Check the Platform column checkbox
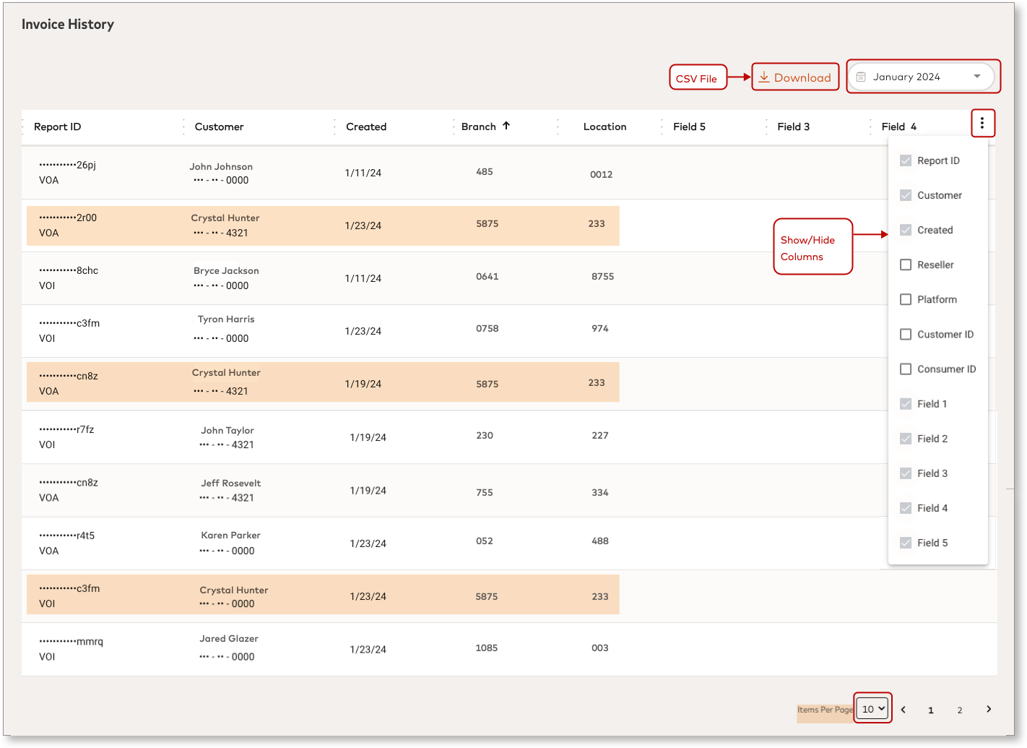The width and height of the screenshot is (1027, 748). [x=906, y=299]
